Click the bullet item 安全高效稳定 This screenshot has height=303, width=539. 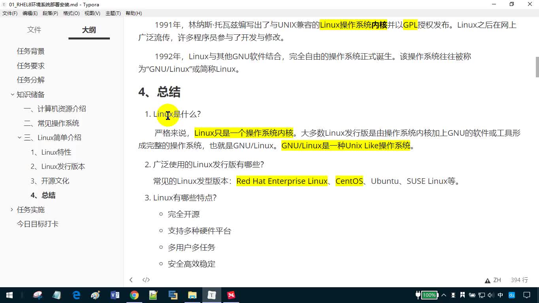coord(192,264)
